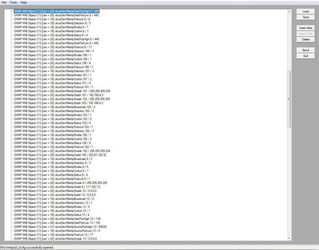Open the About dialog button
319x250 pixels.
[306, 50]
